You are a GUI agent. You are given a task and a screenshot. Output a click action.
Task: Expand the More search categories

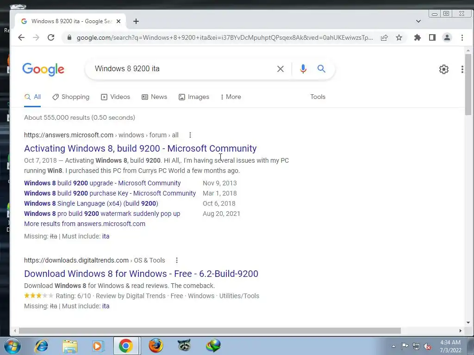point(231,97)
